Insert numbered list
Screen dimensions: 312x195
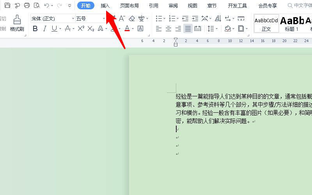coord(172,18)
